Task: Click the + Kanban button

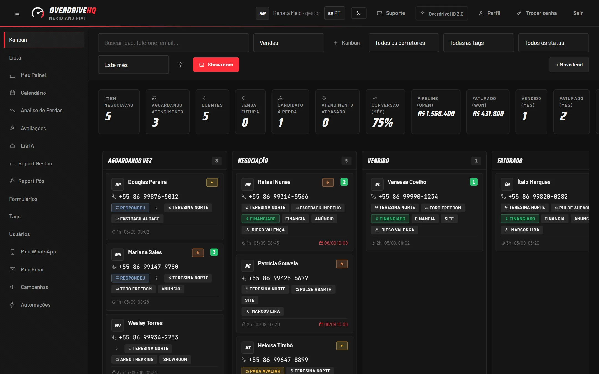Action: click(x=347, y=43)
